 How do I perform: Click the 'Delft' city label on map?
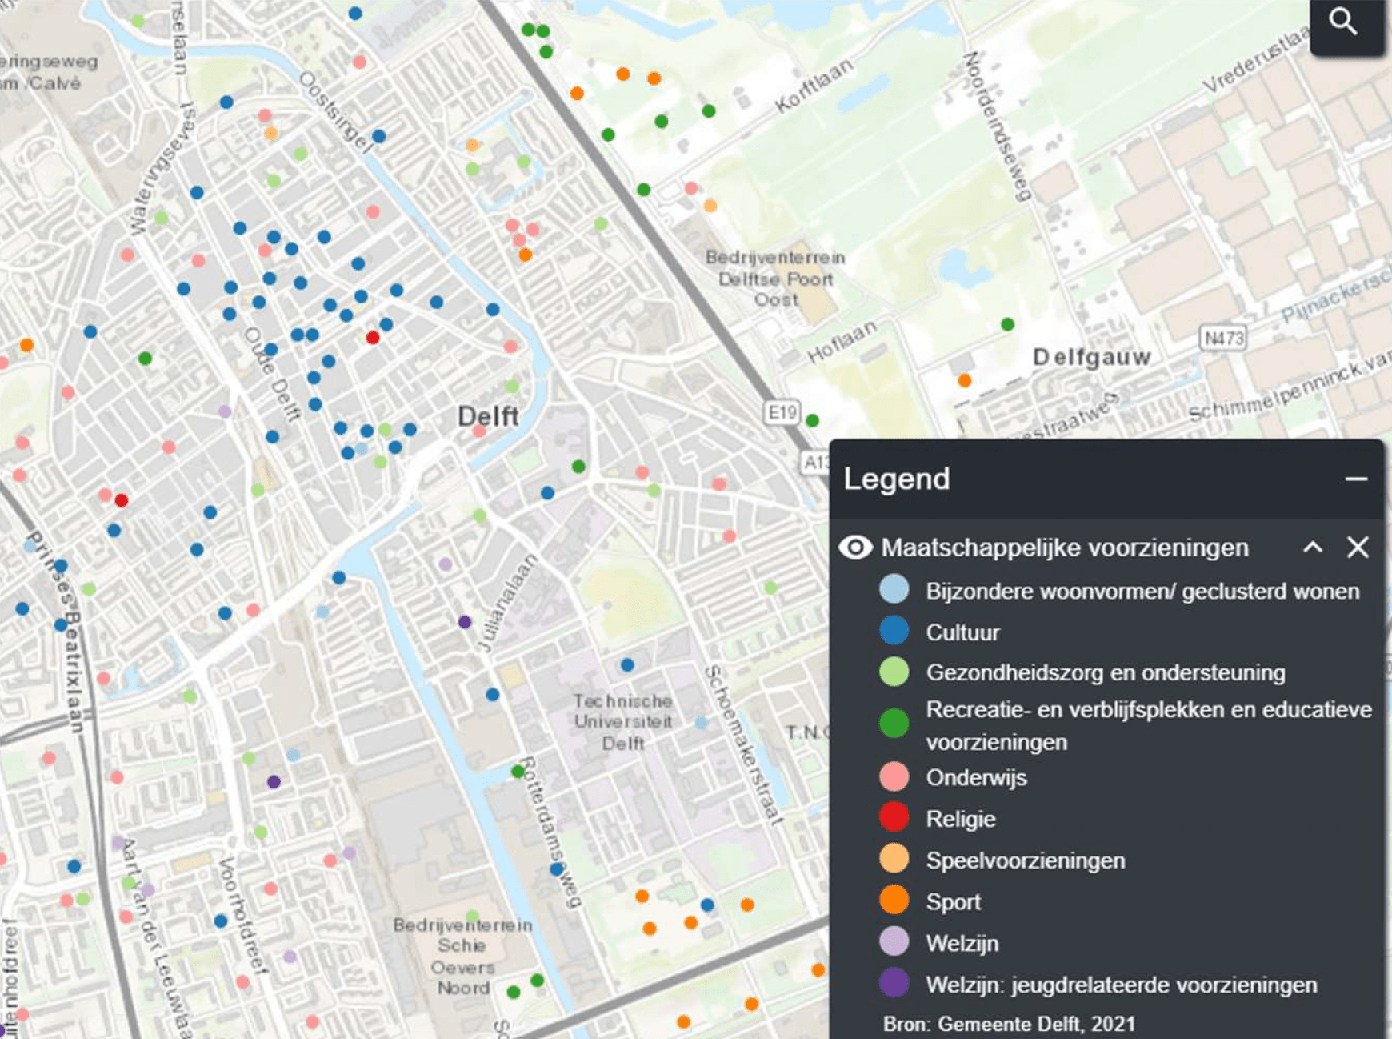(488, 416)
